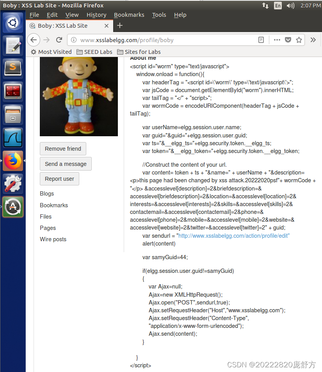This screenshot has width=322, height=372.
Task: Open a new tab with plus button
Action: [x=120, y=25]
